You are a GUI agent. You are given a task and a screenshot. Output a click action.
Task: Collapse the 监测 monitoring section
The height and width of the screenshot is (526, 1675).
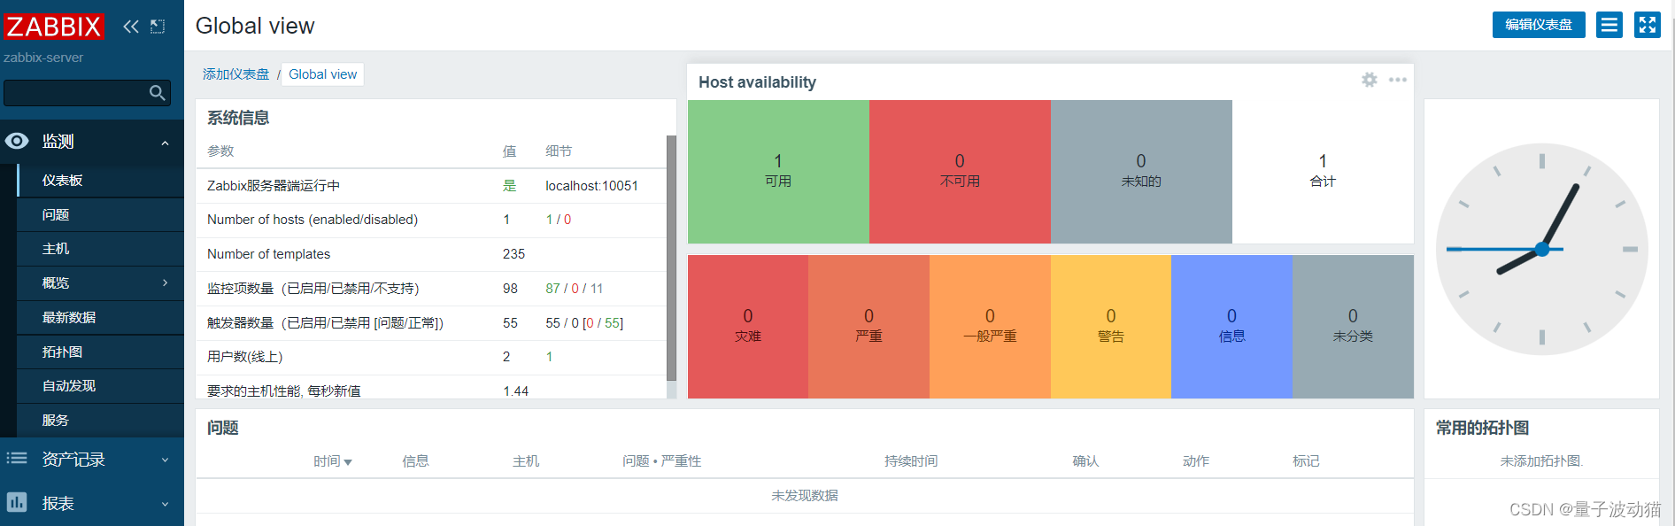[x=165, y=143]
